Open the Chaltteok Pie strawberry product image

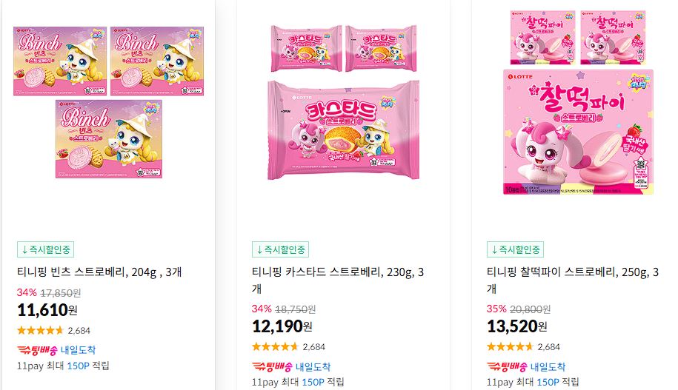[x=578, y=102]
